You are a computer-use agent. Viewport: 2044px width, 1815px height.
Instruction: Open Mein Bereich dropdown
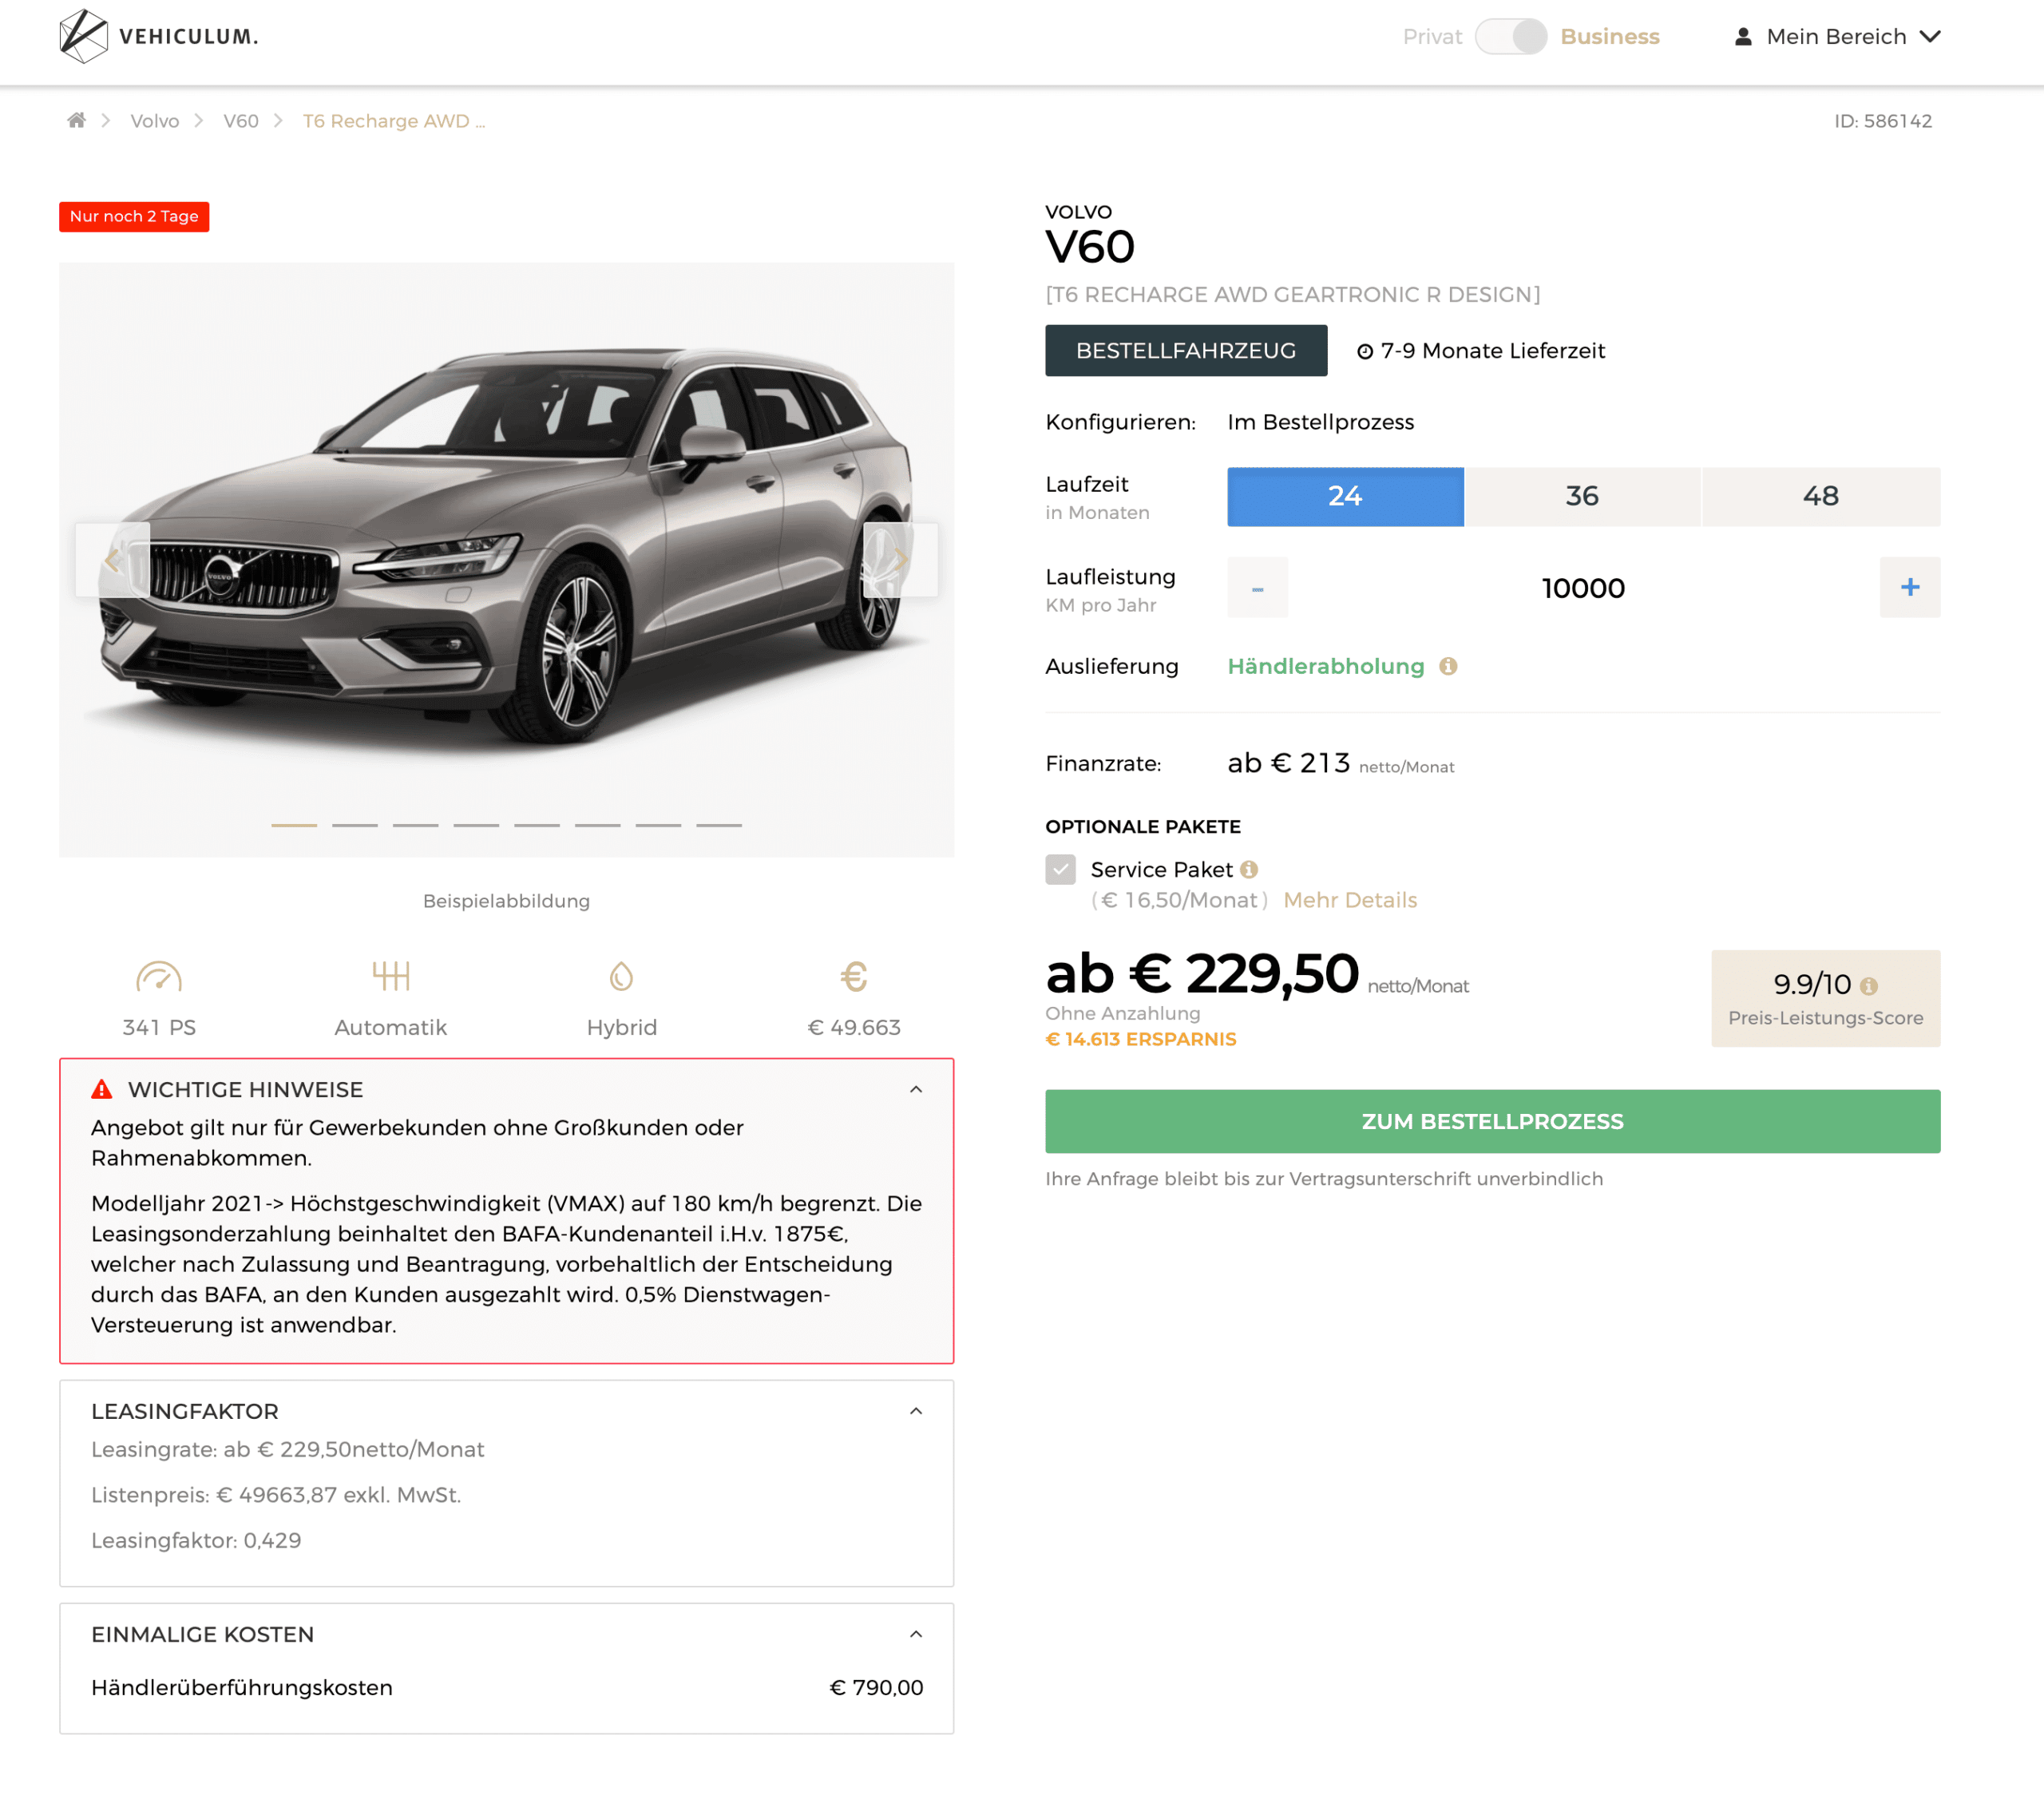click(1836, 36)
